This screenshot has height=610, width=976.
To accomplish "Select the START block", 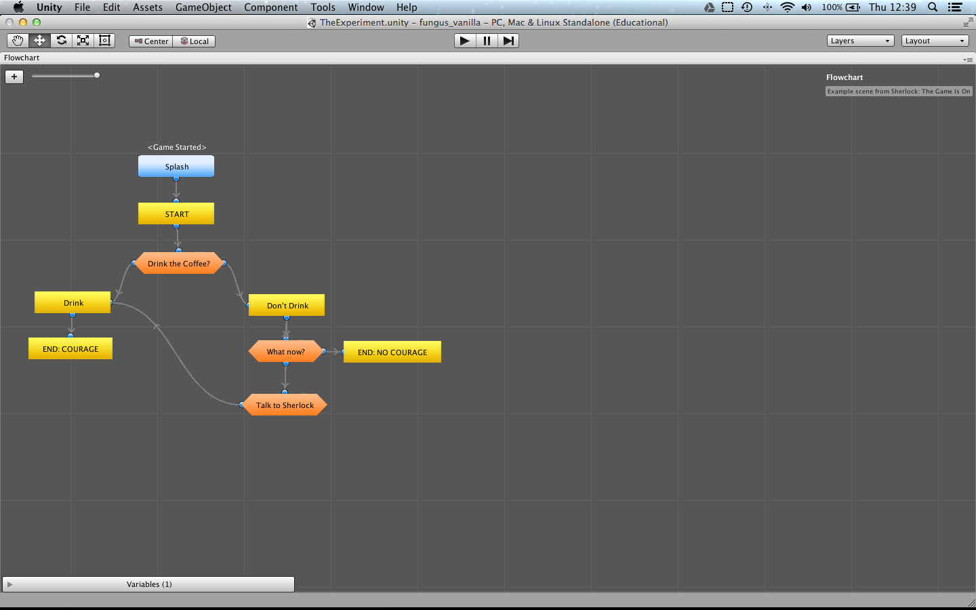I will (176, 213).
